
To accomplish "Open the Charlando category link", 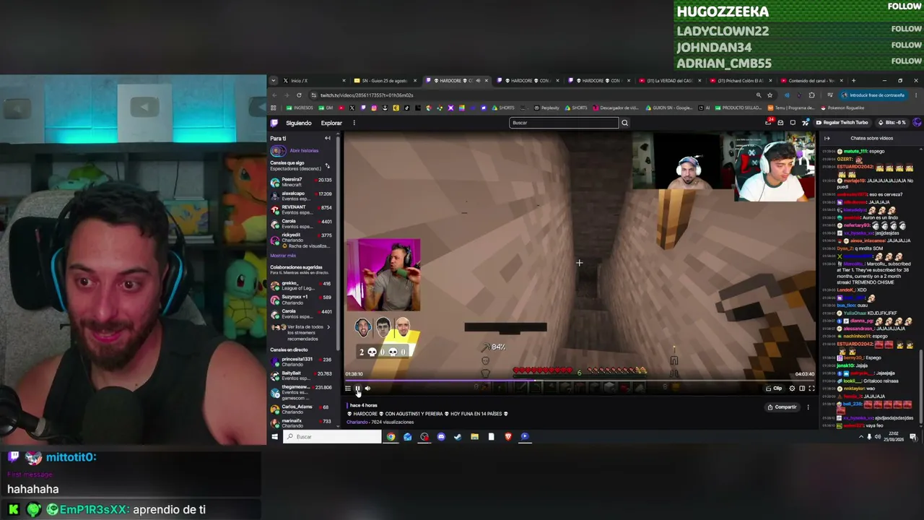I will [x=357, y=422].
